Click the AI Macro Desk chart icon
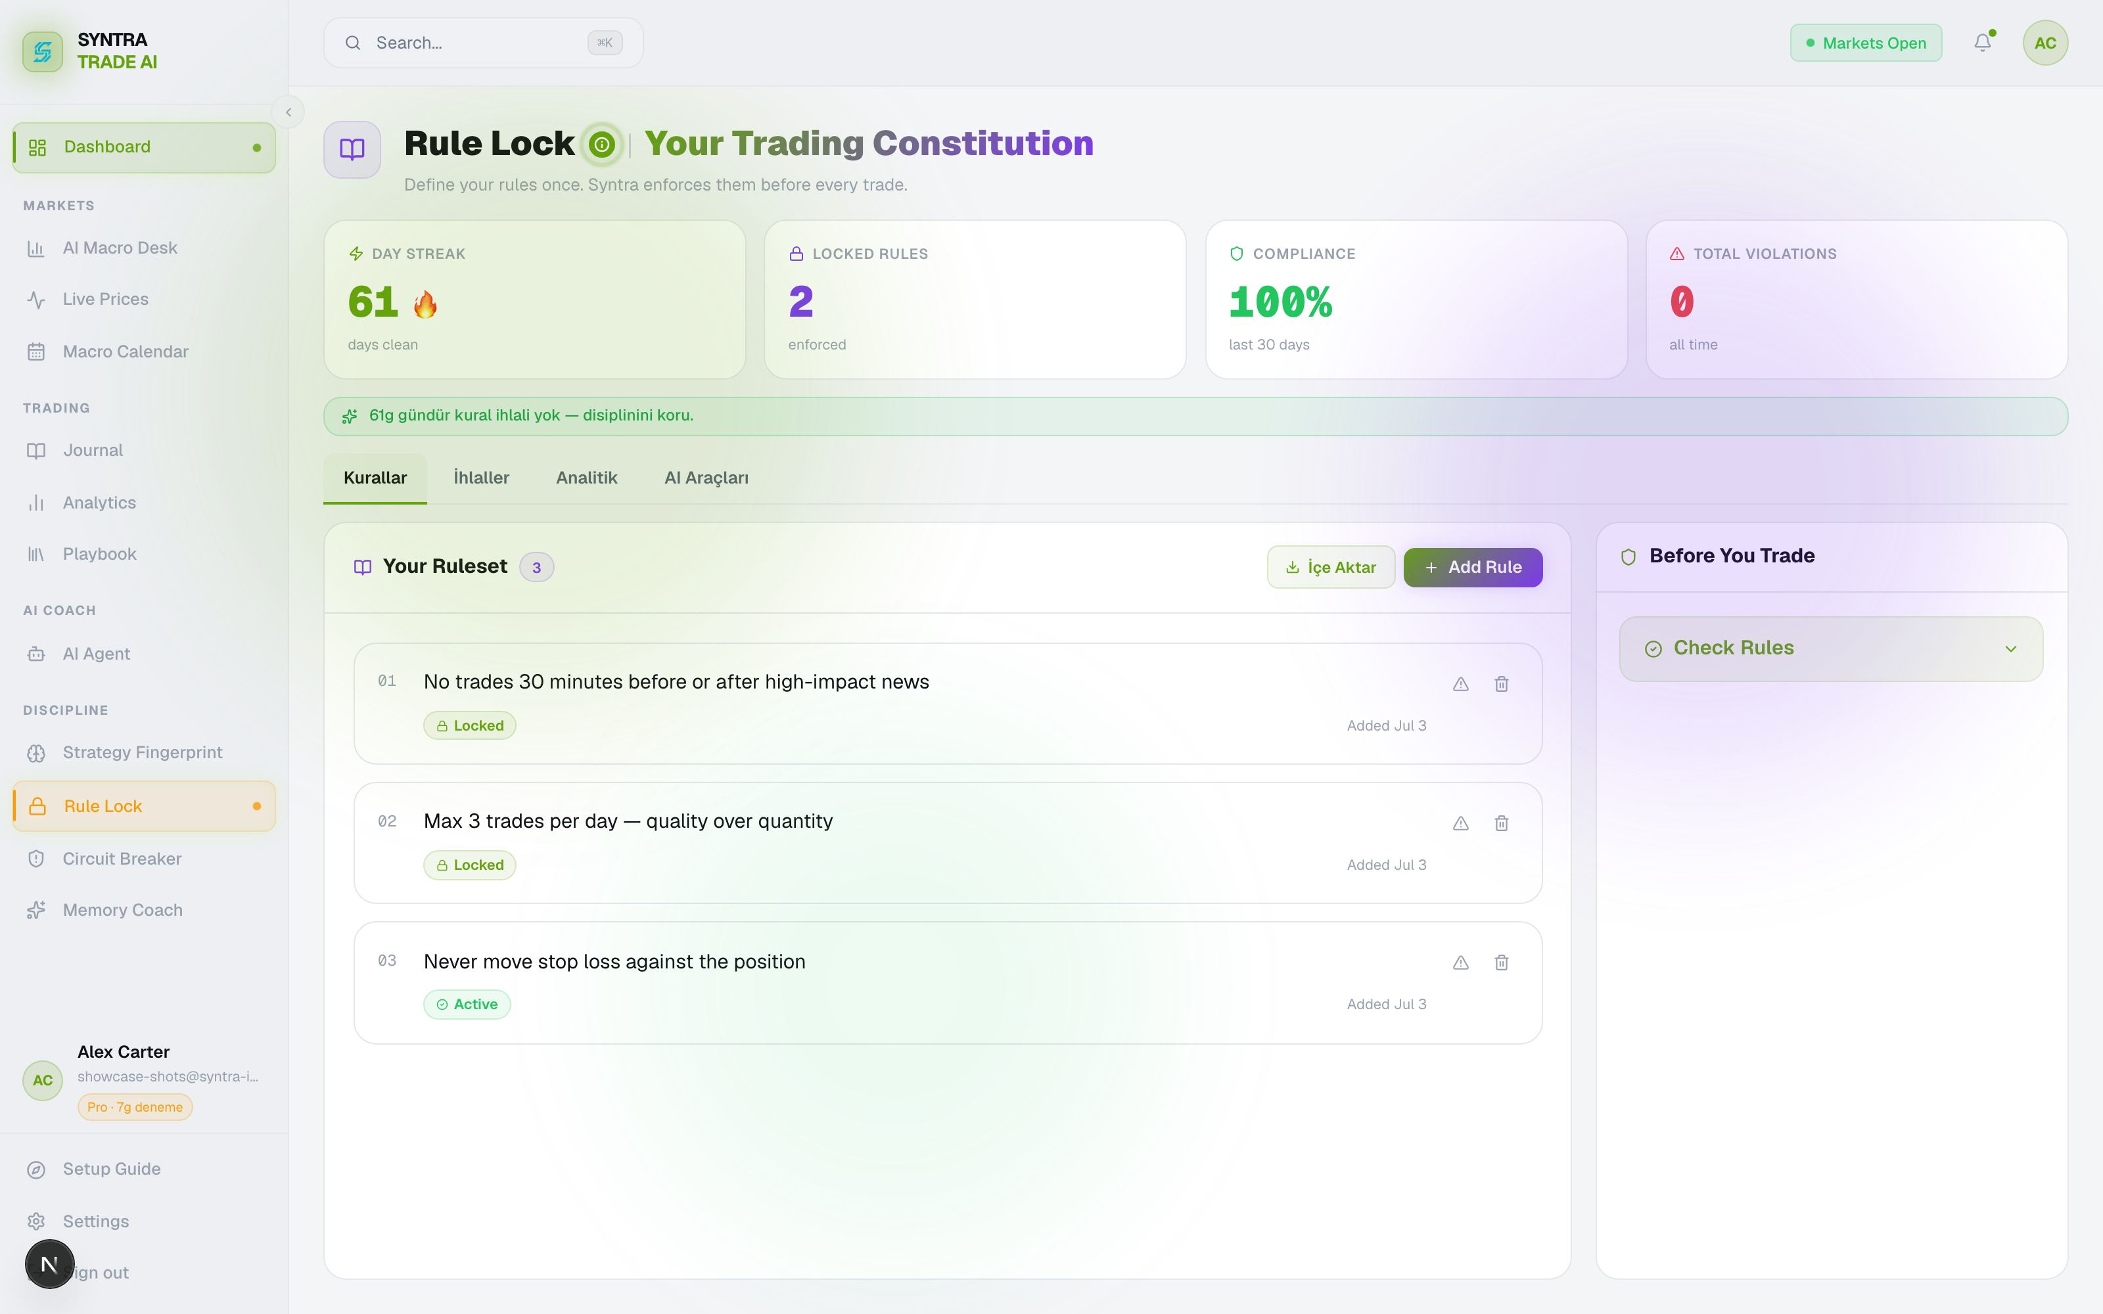Viewport: 2103px width, 1314px height. point(35,250)
